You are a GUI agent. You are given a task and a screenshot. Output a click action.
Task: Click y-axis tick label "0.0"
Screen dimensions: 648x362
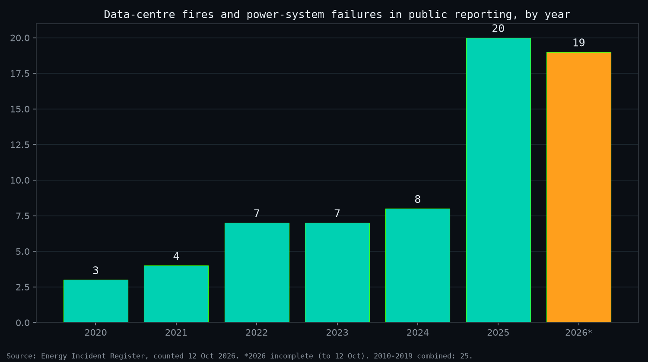(x=23, y=322)
